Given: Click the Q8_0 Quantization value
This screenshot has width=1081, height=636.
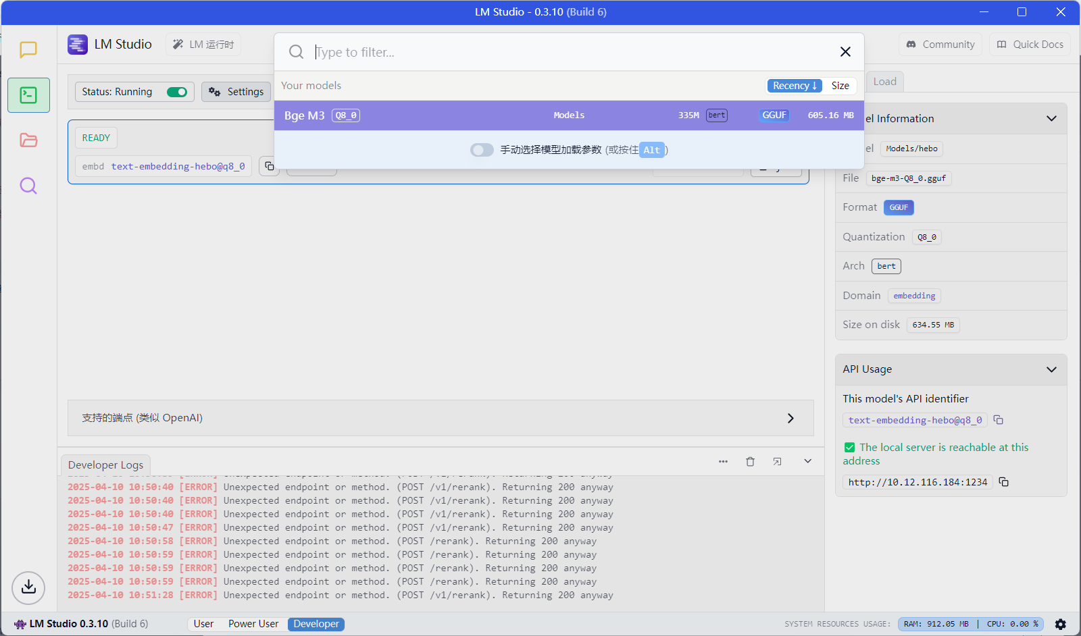Looking at the screenshot, I should [927, 237].
